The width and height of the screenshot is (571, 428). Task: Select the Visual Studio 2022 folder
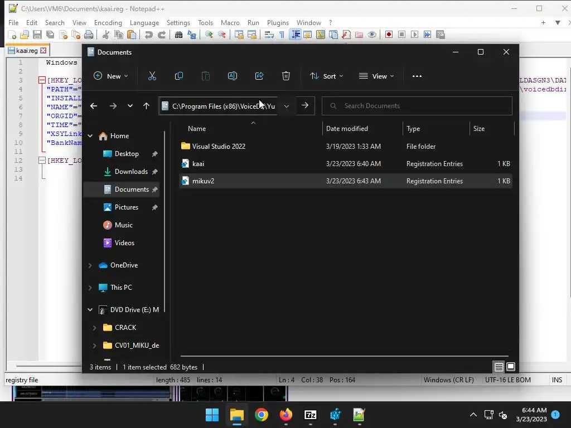346,147
